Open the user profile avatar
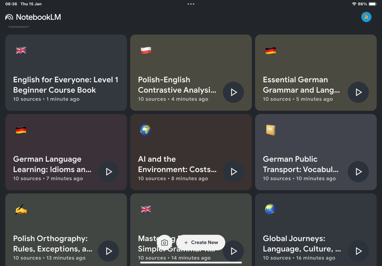The height and width of the screenshot is (266, 382). click(x=366, y=17)
